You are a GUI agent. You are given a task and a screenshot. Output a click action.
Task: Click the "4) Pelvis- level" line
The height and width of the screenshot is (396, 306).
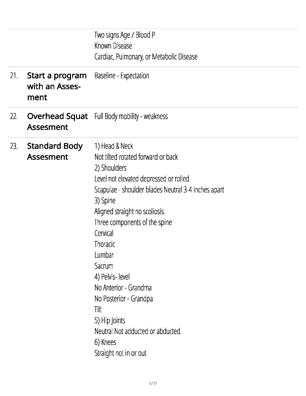112,277
